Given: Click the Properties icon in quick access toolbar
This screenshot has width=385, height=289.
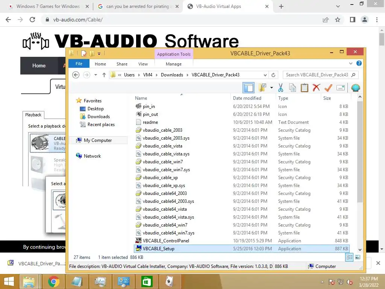Looking at the screenshot, I should click(84, 53).
